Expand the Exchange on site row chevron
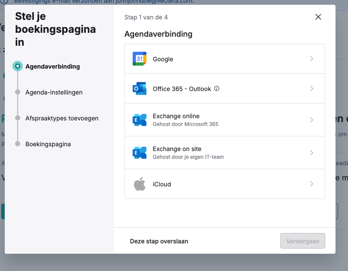 311,153
